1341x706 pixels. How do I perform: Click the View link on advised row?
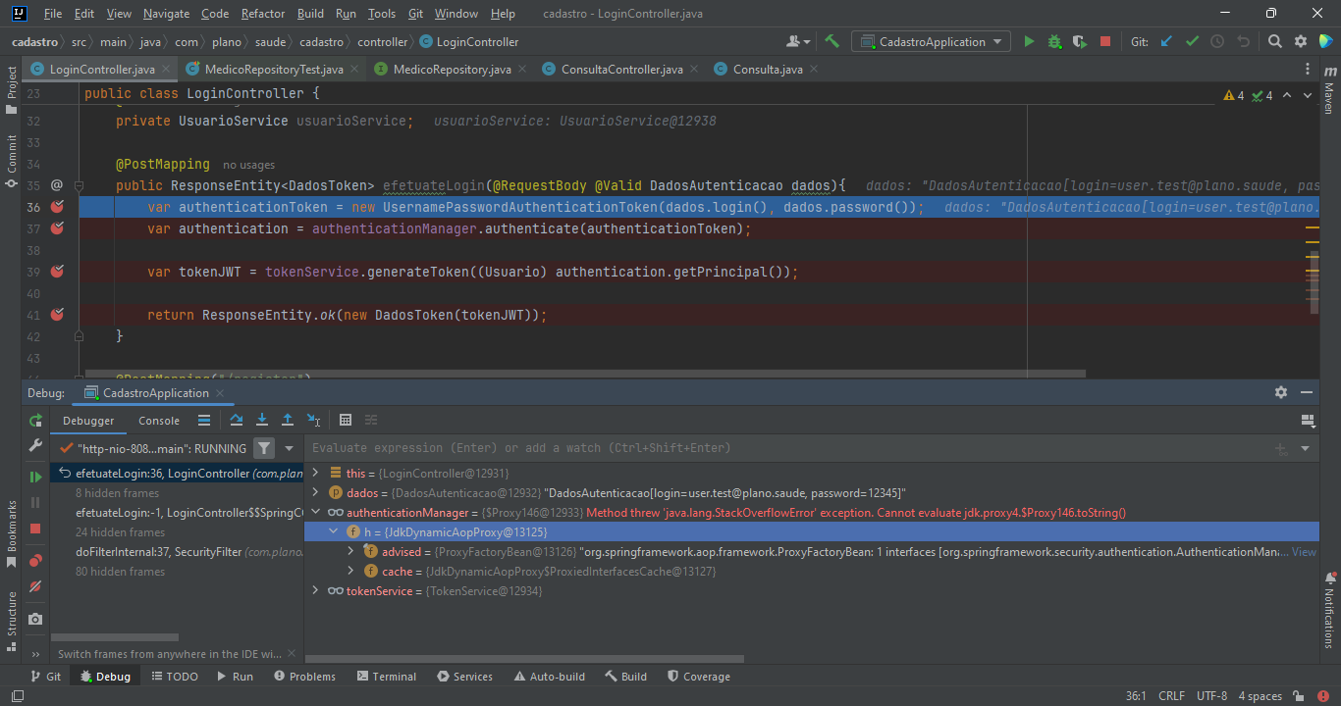click(x=1304, y=552)
